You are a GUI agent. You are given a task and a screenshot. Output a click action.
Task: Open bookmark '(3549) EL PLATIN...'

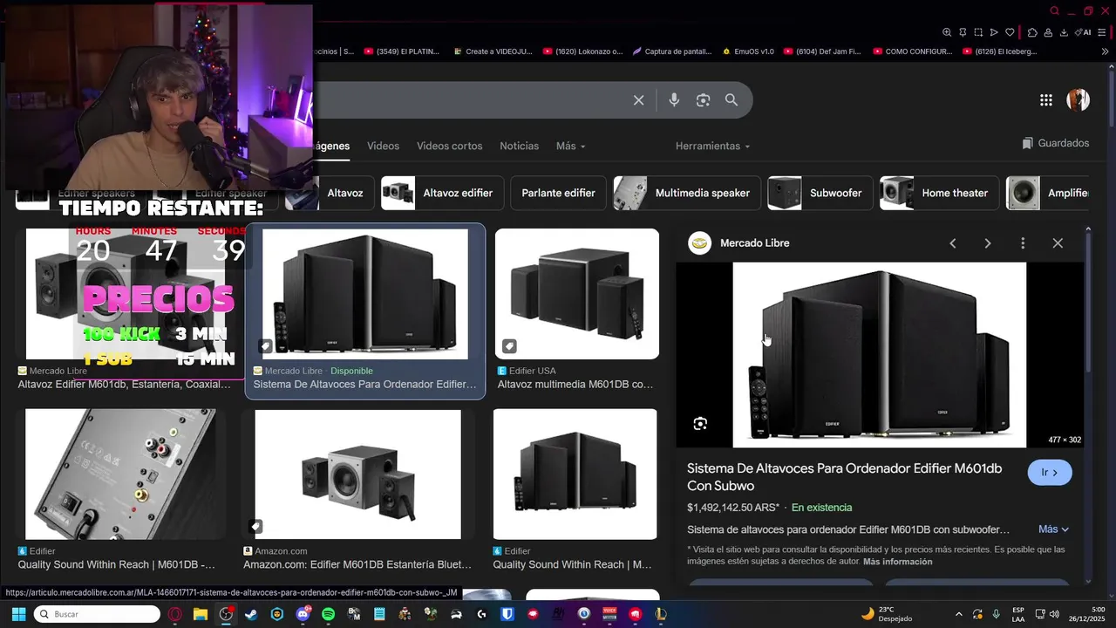click(402, 51)
